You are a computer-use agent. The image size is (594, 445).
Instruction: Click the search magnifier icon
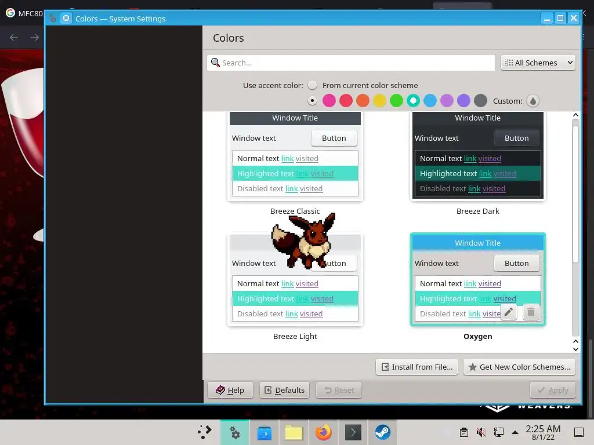pyautogui.click(x=215, y=63)
